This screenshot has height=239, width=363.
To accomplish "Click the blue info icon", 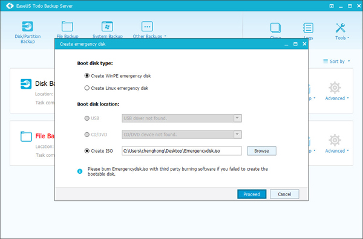I will tap(80, 171).
